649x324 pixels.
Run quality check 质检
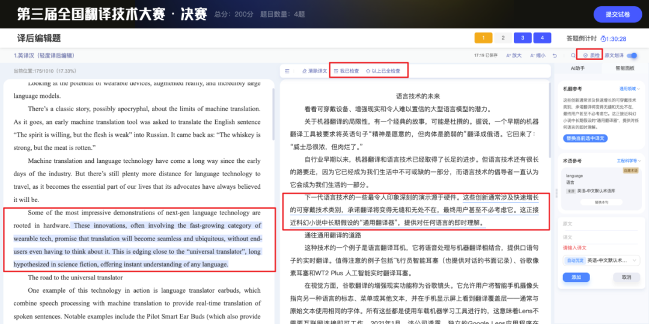point(591,55)
